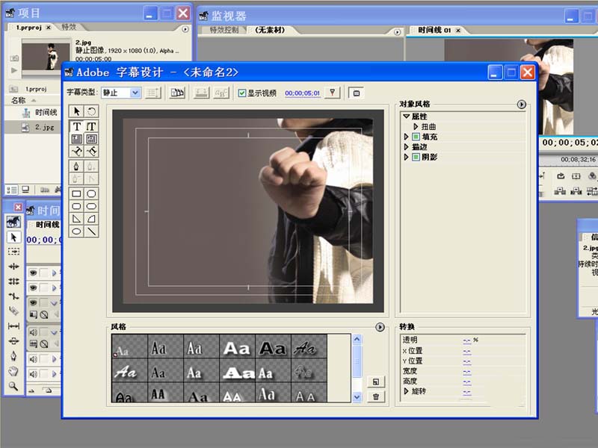The image size is (598, 448).
Task: Click the send frame to monitor button
Action: tap(357, 93)
